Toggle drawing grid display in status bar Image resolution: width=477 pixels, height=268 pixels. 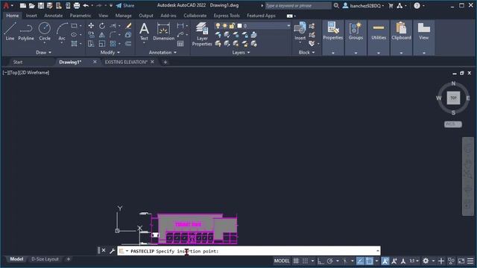coord(296,261)
